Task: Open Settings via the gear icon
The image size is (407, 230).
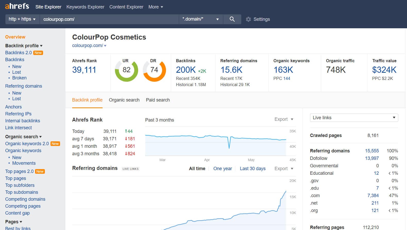Action: pos(248,19)
